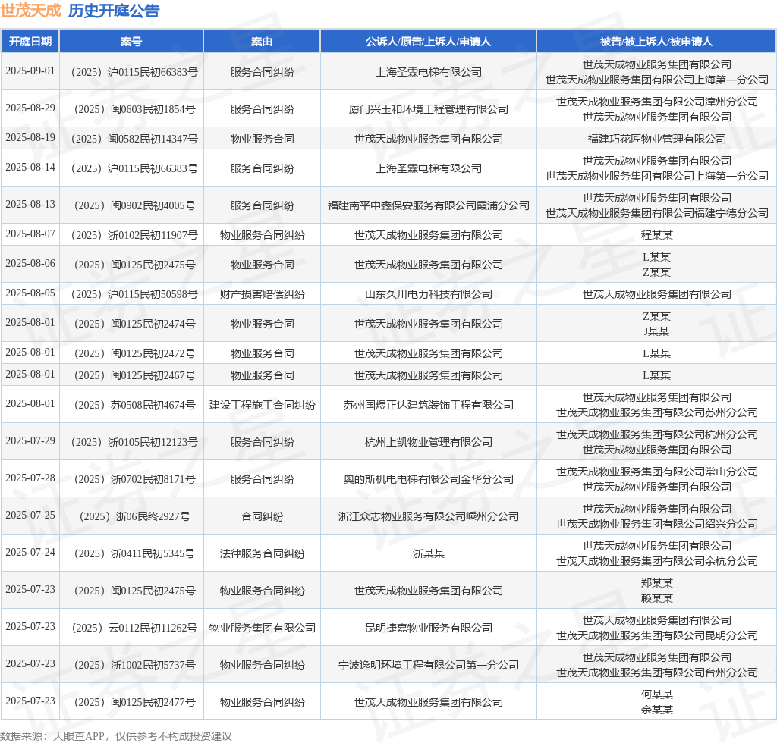Click plaintiff '浙江众志物业服务有限公司嵊州分公司'
The width and height of the screenshot is (777, 743).
click(429, 516)
